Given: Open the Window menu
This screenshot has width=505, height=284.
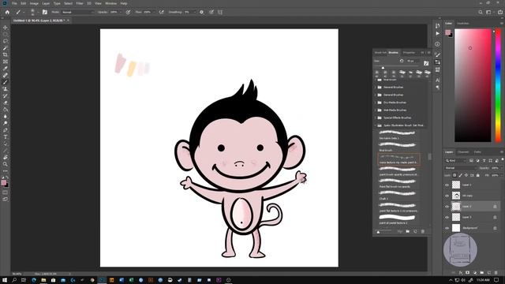Looking at the screenshot, I should (110, 3).
